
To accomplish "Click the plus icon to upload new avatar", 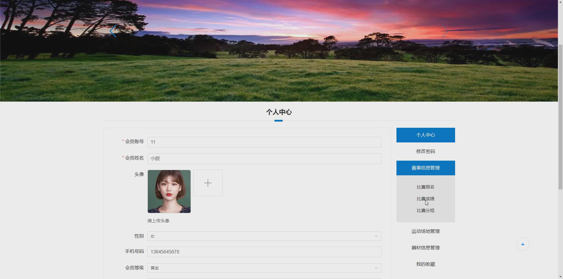I will coord(208,183).
